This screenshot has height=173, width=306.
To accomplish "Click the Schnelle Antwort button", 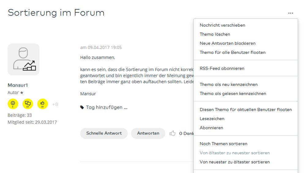I will (x=104, y=134).
